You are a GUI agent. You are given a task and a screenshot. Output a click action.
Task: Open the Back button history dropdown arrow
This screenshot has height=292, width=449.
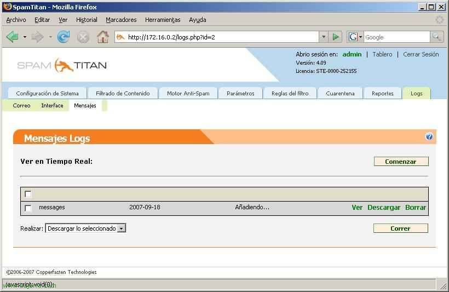[x=25, y=37]
